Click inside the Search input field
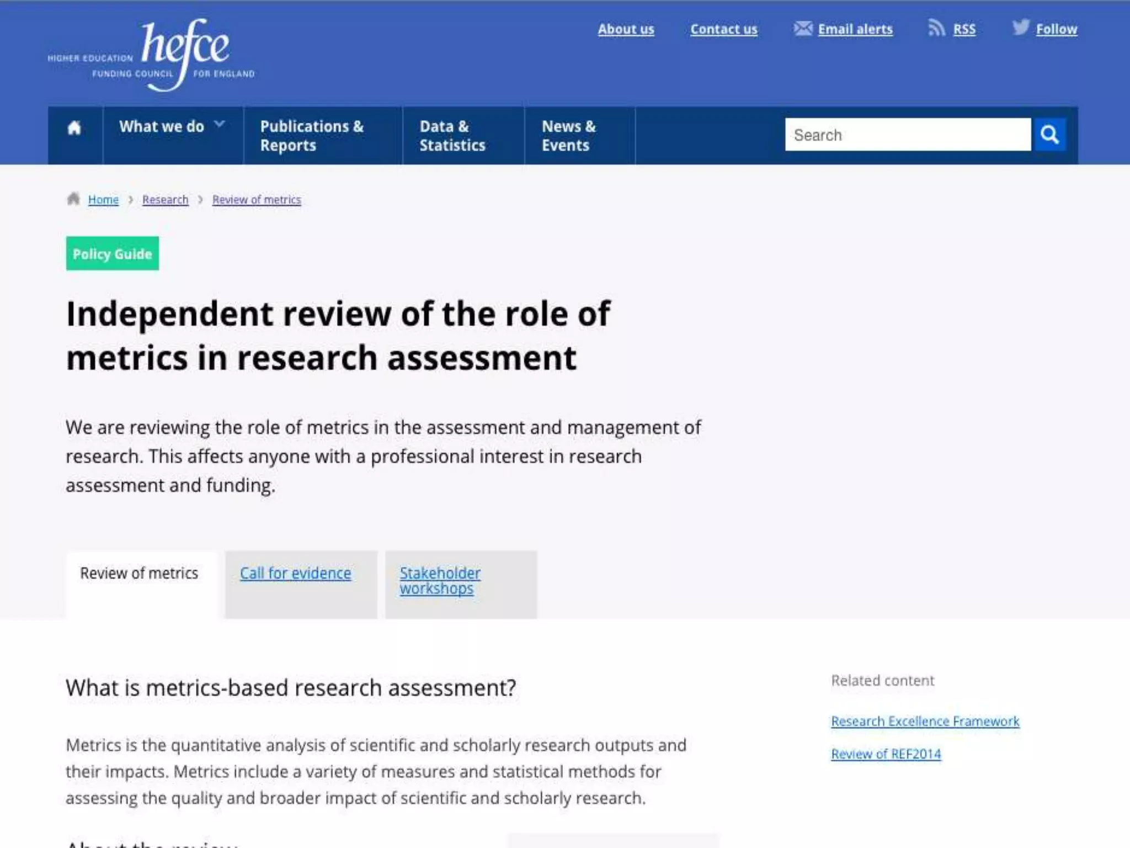 point(907,135)
